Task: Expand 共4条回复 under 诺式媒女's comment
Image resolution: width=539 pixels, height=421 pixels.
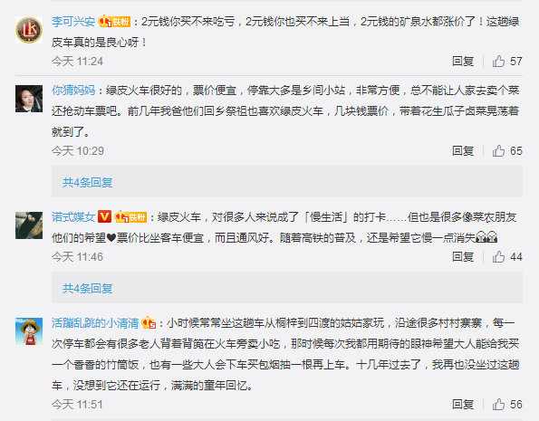Action: [87, 288]
